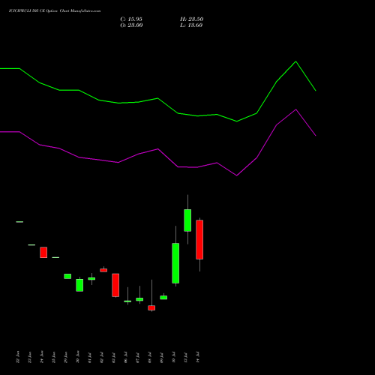Click the peak of the green upper band line

pyautogui.click(x=295, y=61)
